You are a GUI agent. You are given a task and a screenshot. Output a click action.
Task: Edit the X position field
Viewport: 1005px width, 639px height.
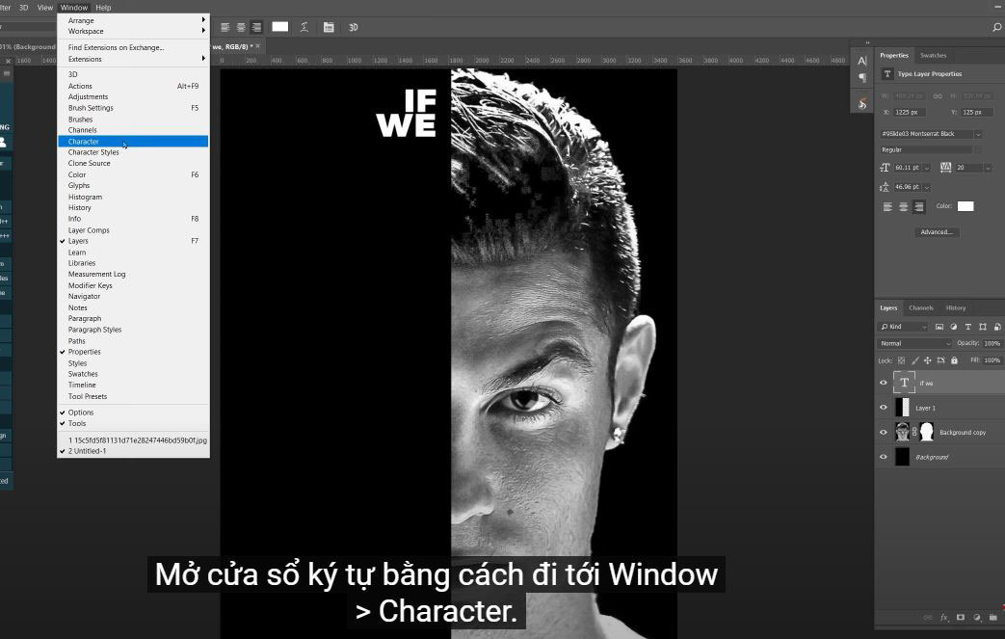point(910,112)
